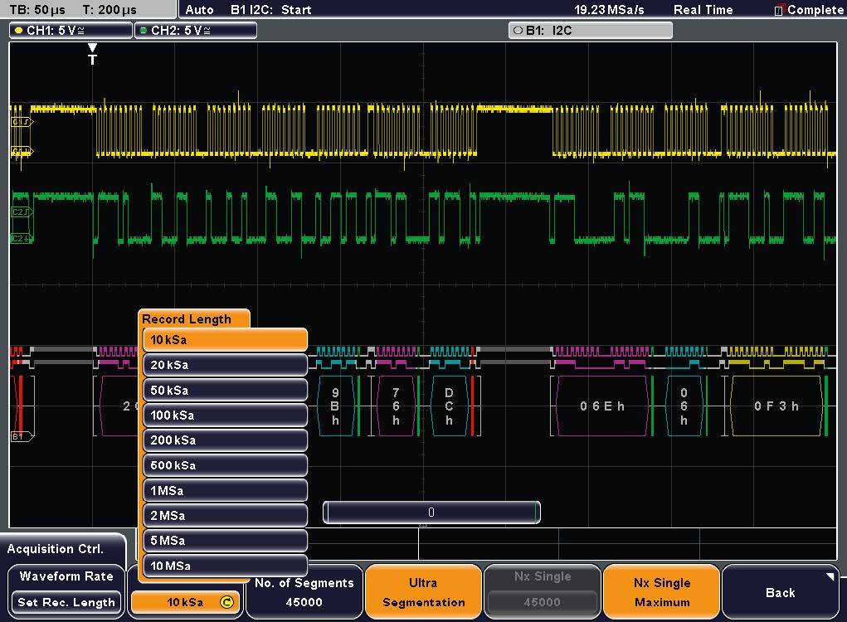Click the Auto trigger mode indicator

[199, 10]
